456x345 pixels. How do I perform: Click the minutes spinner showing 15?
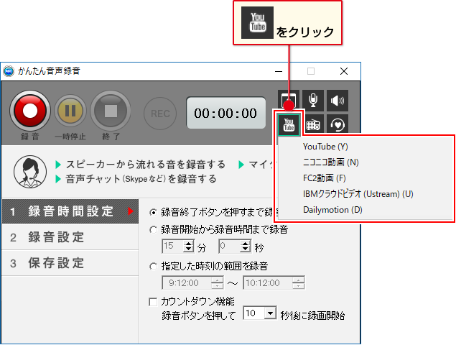pyautogui.click(x=172, y=247)
